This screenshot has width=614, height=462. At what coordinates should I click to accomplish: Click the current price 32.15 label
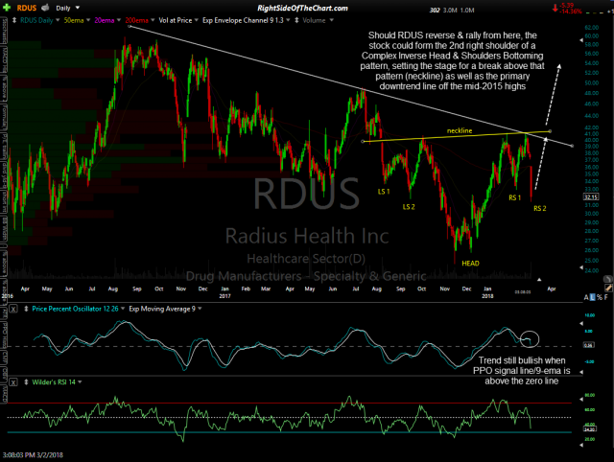tap(591, 196)
